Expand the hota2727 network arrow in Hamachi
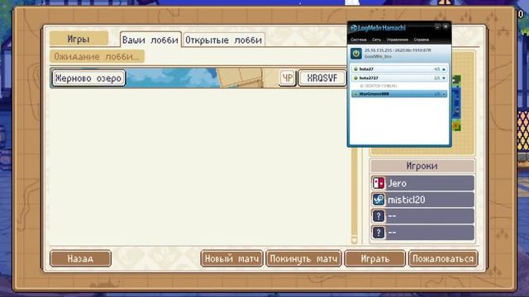The width and height of the screenshot is (529, 297). 444,78
